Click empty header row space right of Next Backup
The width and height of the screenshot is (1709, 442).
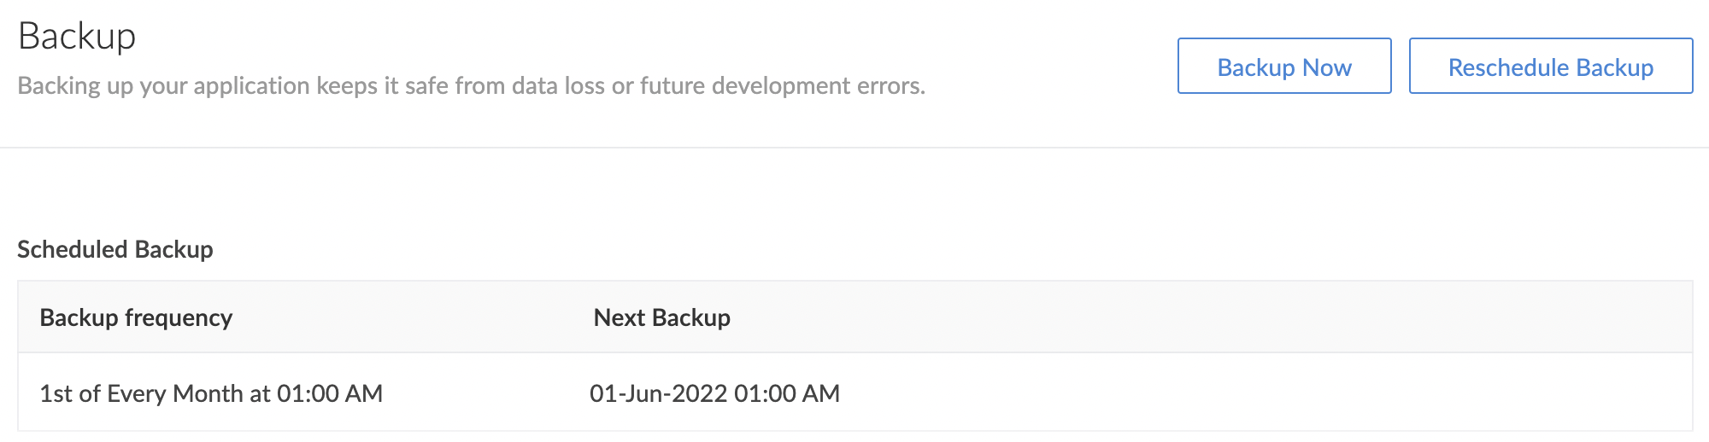[1196, 317]
